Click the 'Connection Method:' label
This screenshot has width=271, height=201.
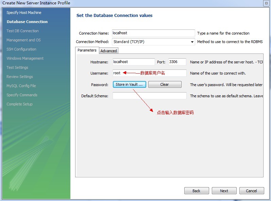click(92, 42)
